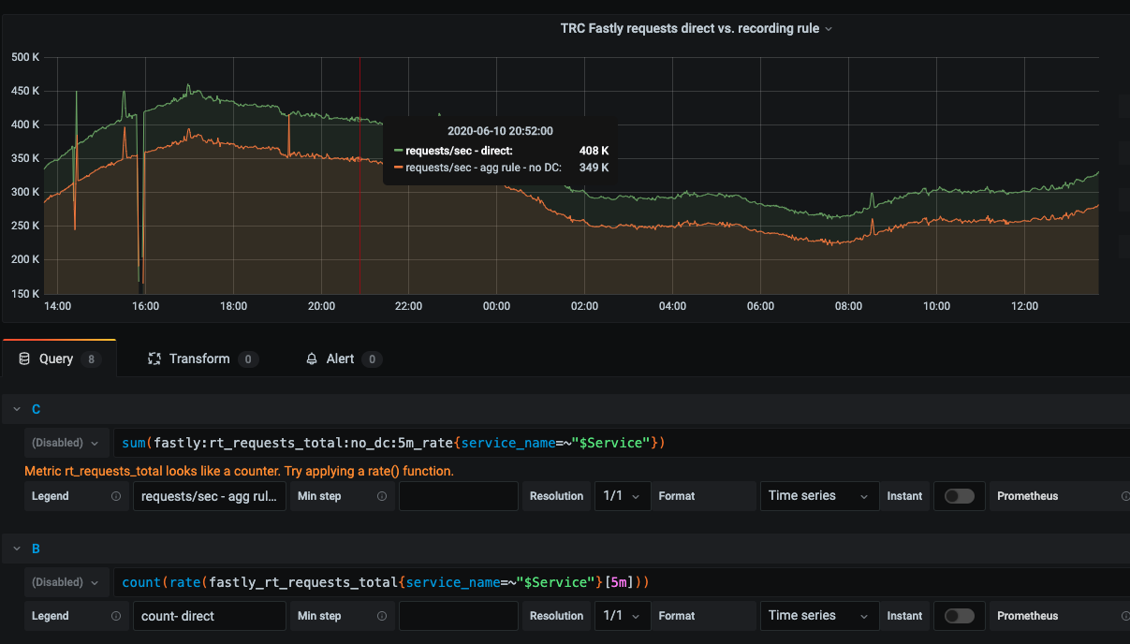Edit the legend field 'requests/sec - agg rul...'
1130x644 pixels.
pyautogui.click(x=210, y=496)
